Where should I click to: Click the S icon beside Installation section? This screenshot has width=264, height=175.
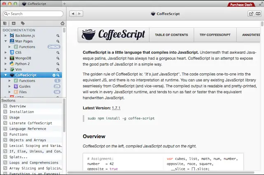(x=5, y=112)
